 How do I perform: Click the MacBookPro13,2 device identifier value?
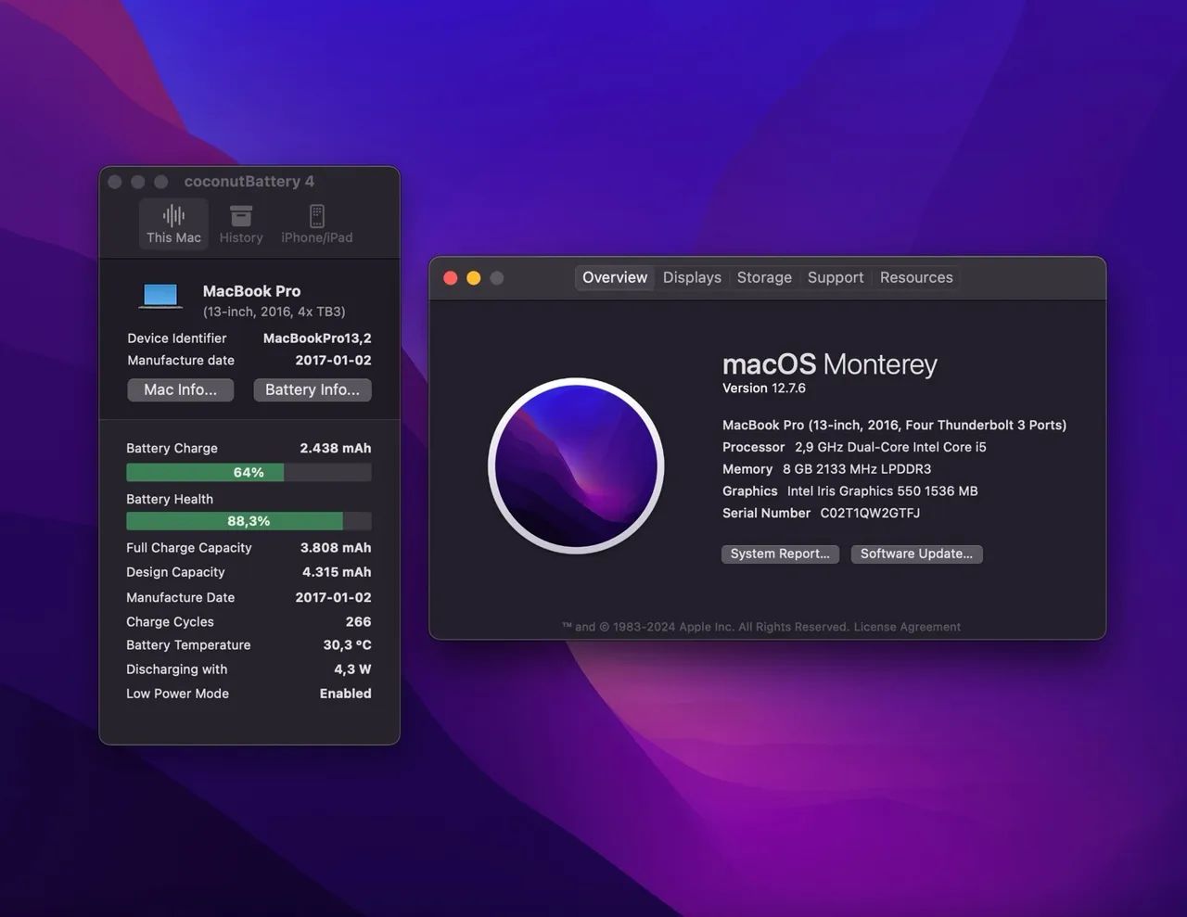pos(317,338)
